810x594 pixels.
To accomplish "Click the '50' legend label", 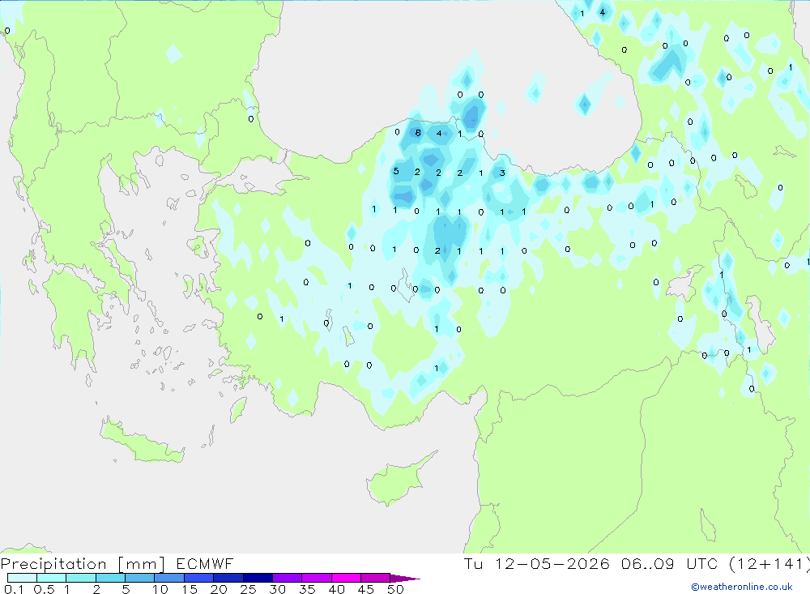I will [x=395, y=589].
